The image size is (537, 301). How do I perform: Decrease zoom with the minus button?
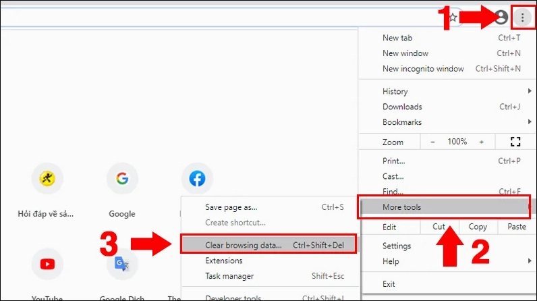click(432, 142)
